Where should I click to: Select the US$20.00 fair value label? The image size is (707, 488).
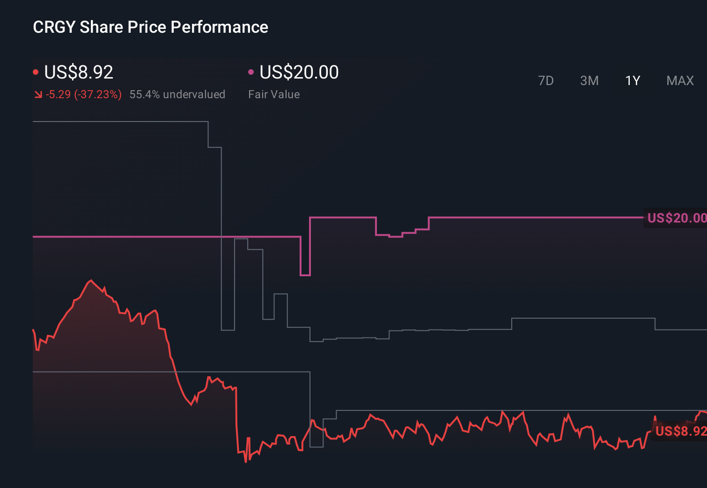coord(299,72)
